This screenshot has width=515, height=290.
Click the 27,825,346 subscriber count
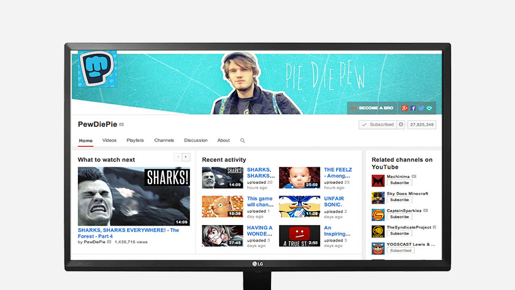coord(422,124)
